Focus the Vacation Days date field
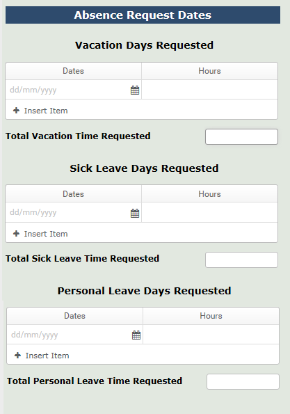 click(x=68, y=90)
